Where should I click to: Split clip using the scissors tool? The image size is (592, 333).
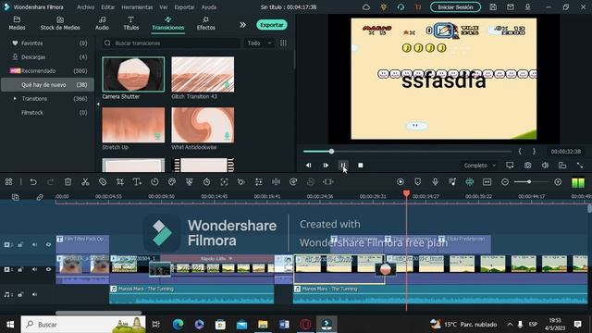pos(85,182)
